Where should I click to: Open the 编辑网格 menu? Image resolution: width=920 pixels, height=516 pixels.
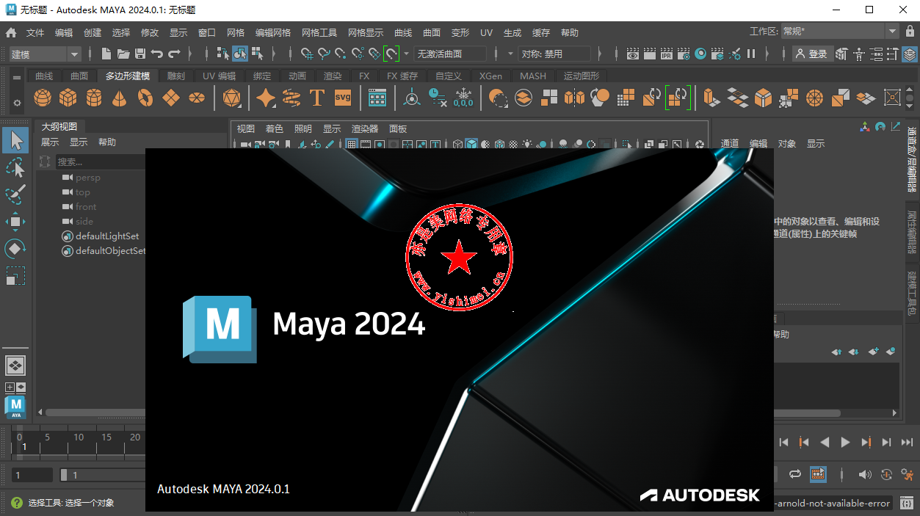pyautogui.click(x=273, y=33)
